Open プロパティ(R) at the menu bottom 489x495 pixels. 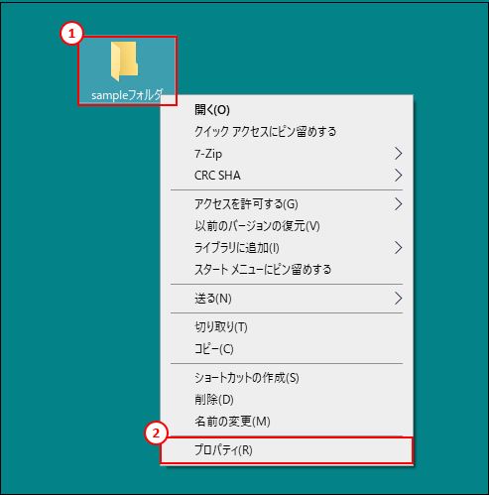pos(287,450)
